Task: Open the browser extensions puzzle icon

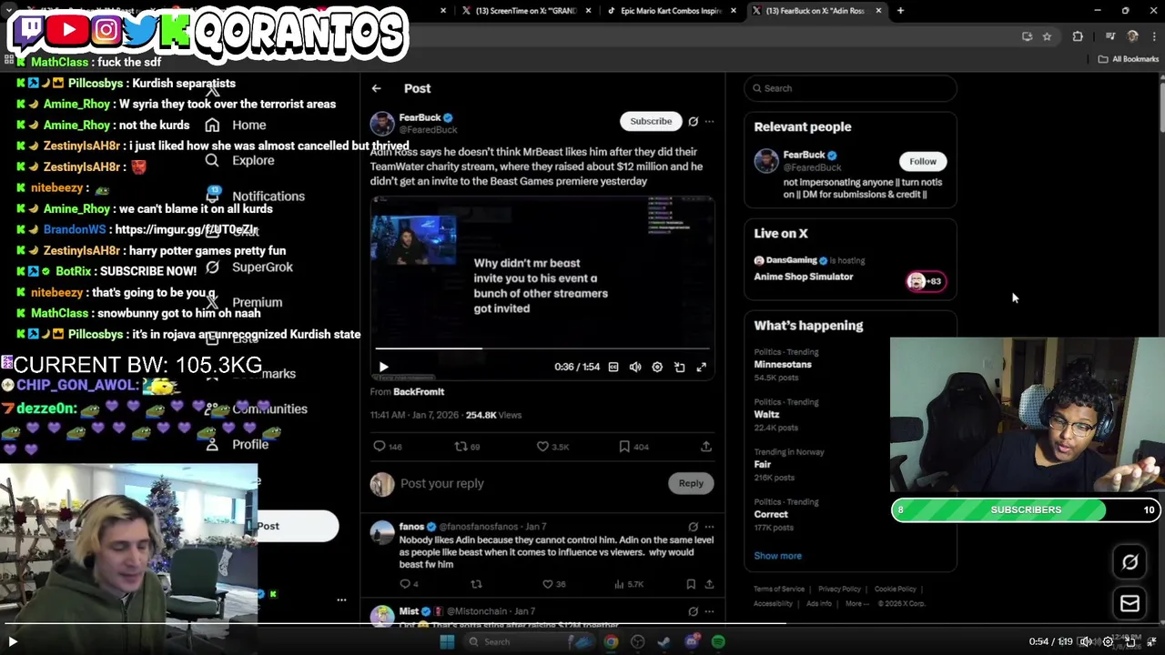Action: pos(1078,36)
